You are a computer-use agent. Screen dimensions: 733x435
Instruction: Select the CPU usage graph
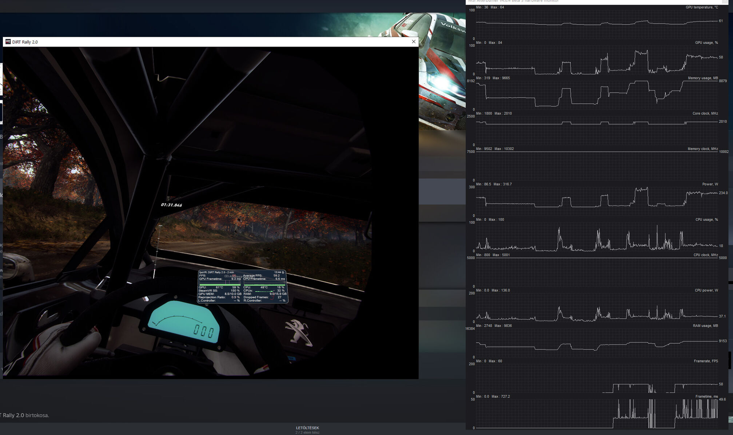click(597, 236)
